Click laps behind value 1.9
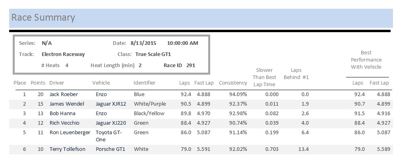Screen dimensions: 418x160 pos(305,104)
